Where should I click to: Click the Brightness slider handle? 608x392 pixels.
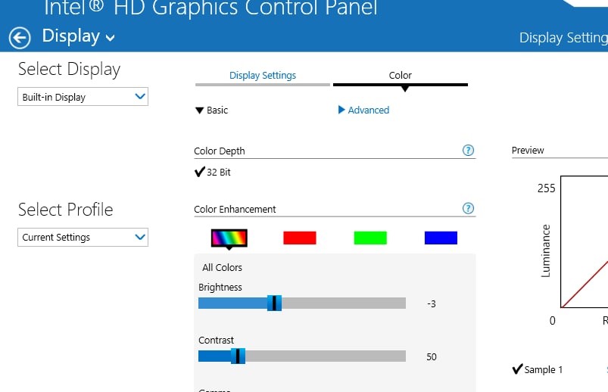[x=275, y=303]
